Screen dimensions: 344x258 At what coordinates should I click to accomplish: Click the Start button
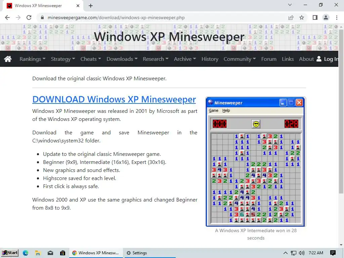pos(10,253)
